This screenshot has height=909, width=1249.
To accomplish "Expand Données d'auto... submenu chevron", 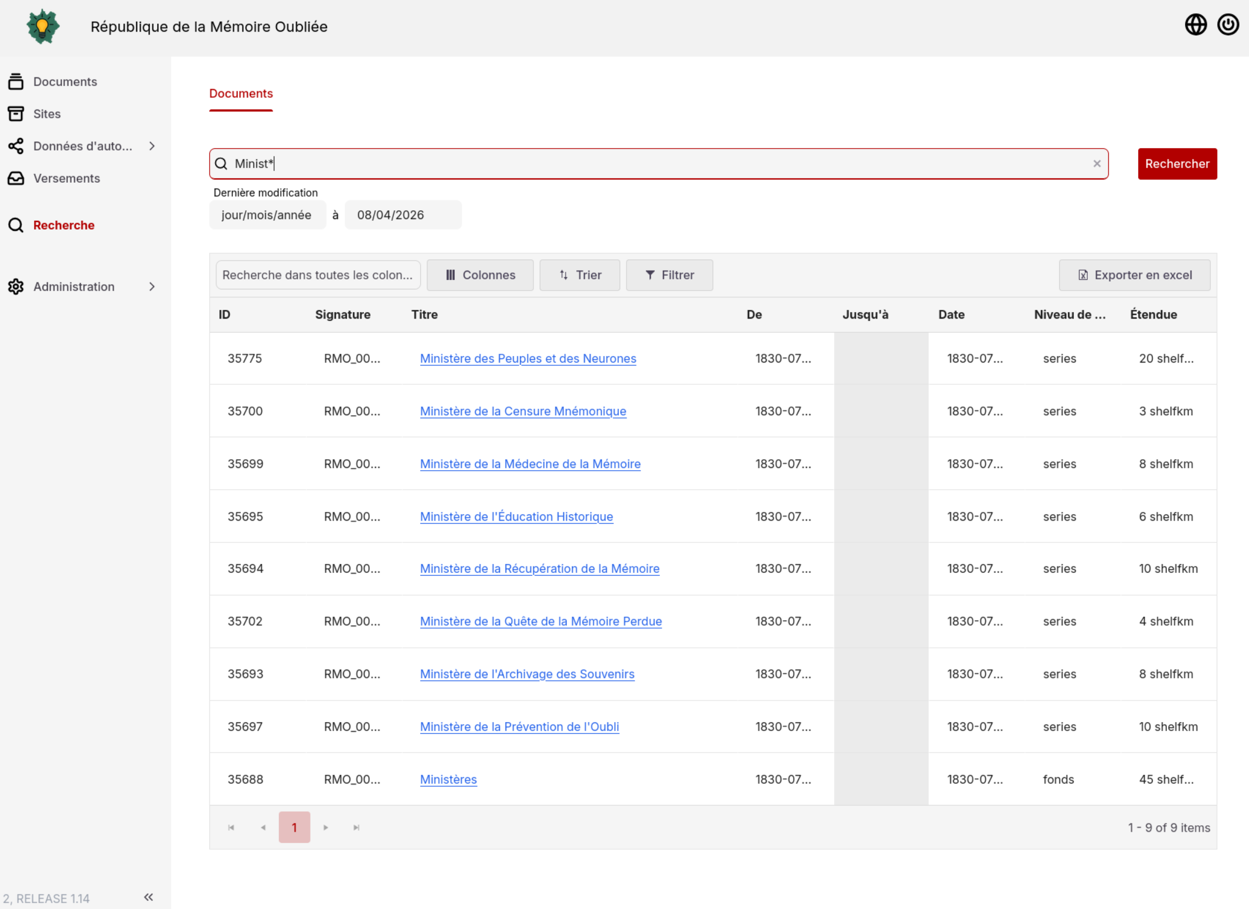I will [x=152, y=146].
